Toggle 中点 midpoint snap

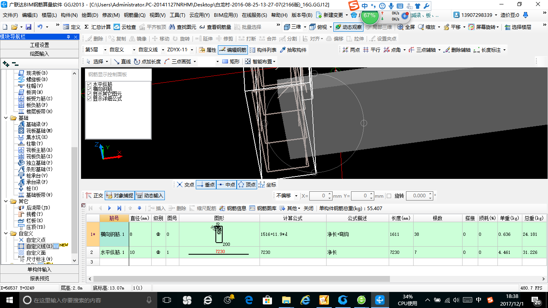226,185
